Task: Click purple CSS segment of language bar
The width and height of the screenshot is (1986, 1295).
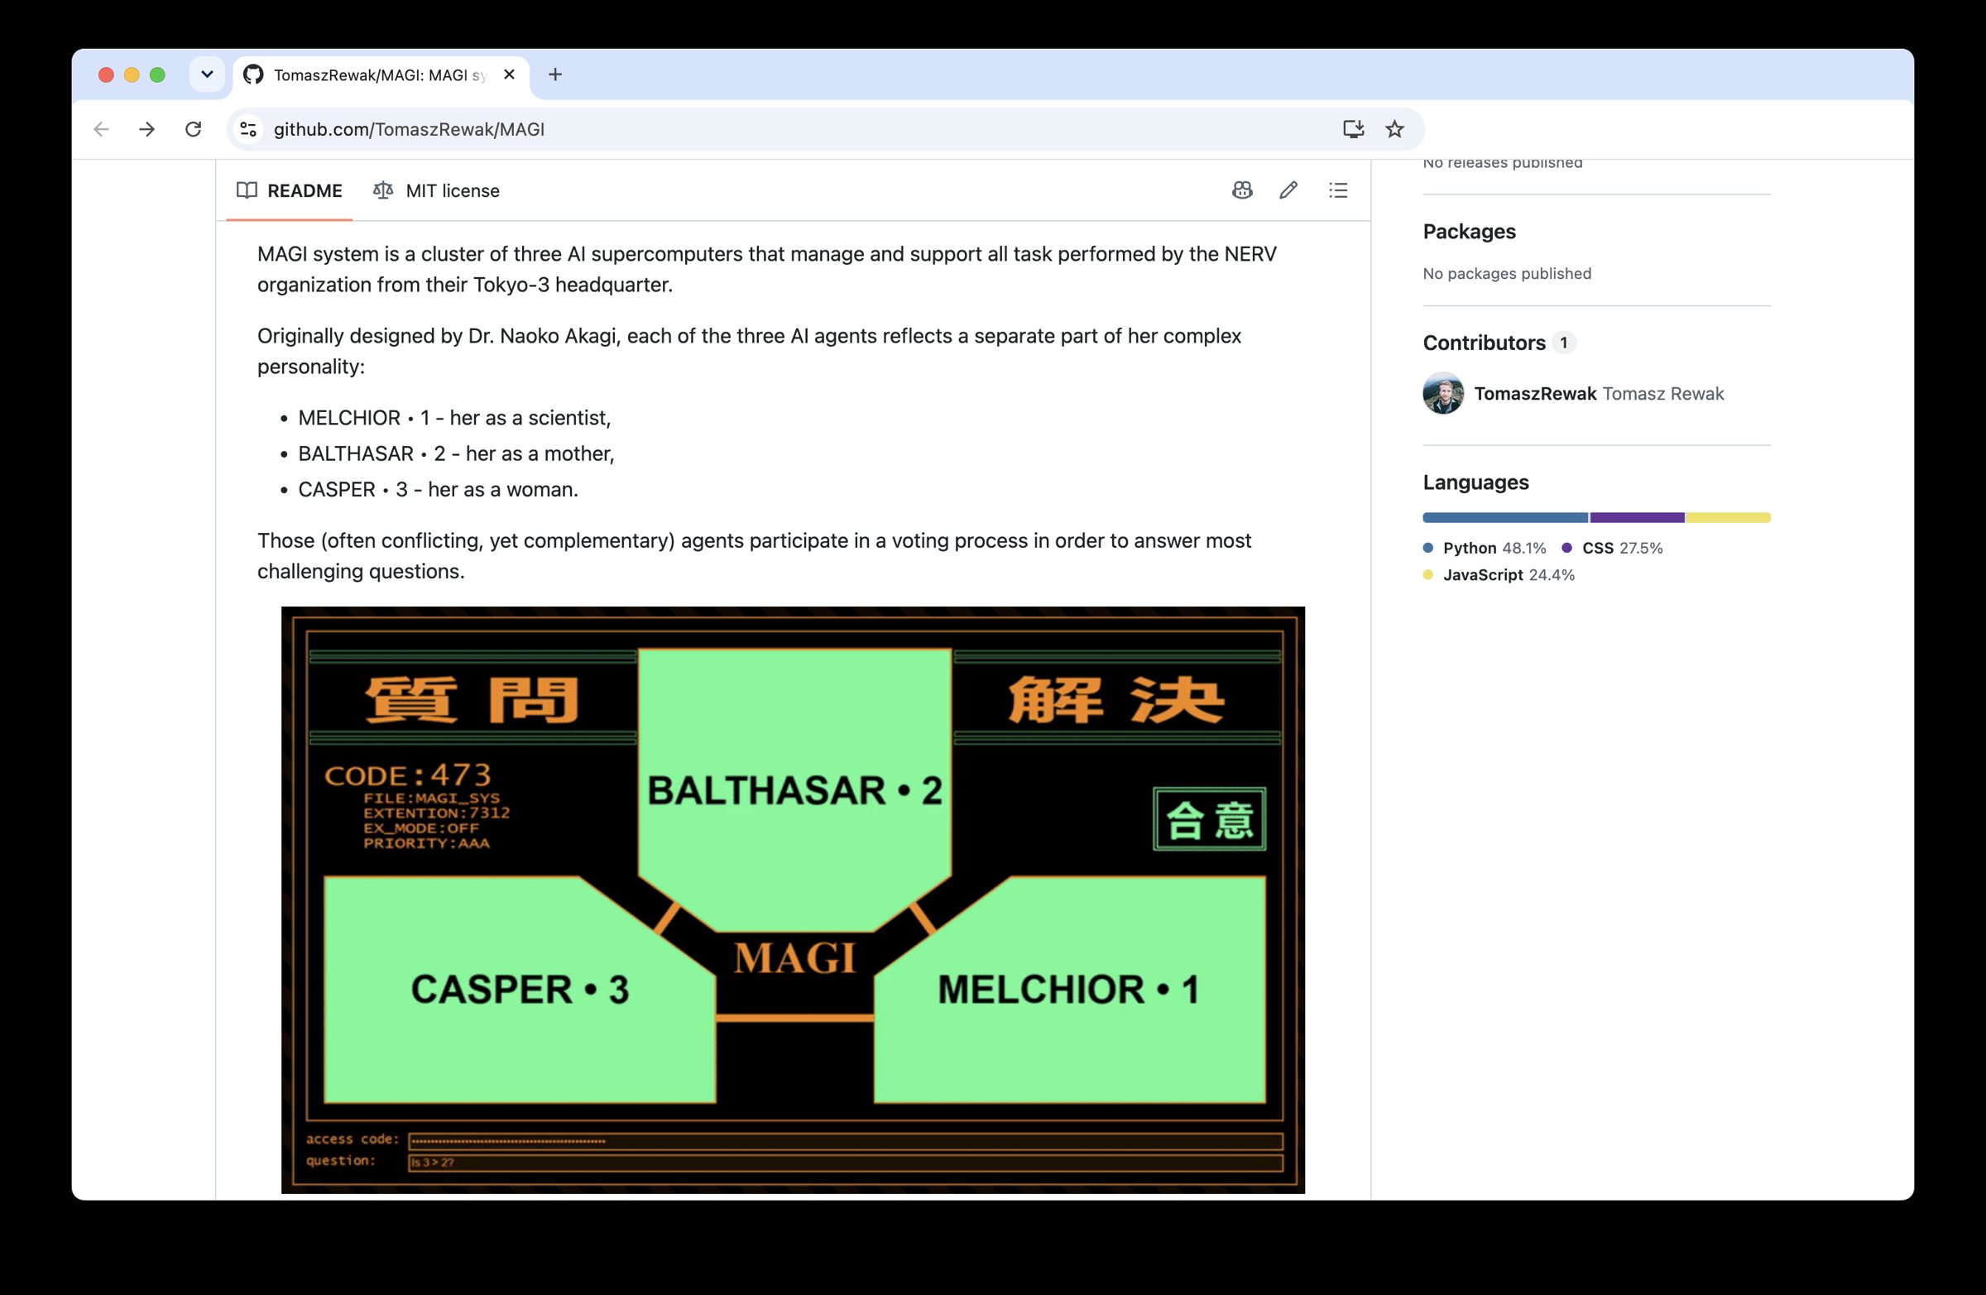Action: 1637,518
